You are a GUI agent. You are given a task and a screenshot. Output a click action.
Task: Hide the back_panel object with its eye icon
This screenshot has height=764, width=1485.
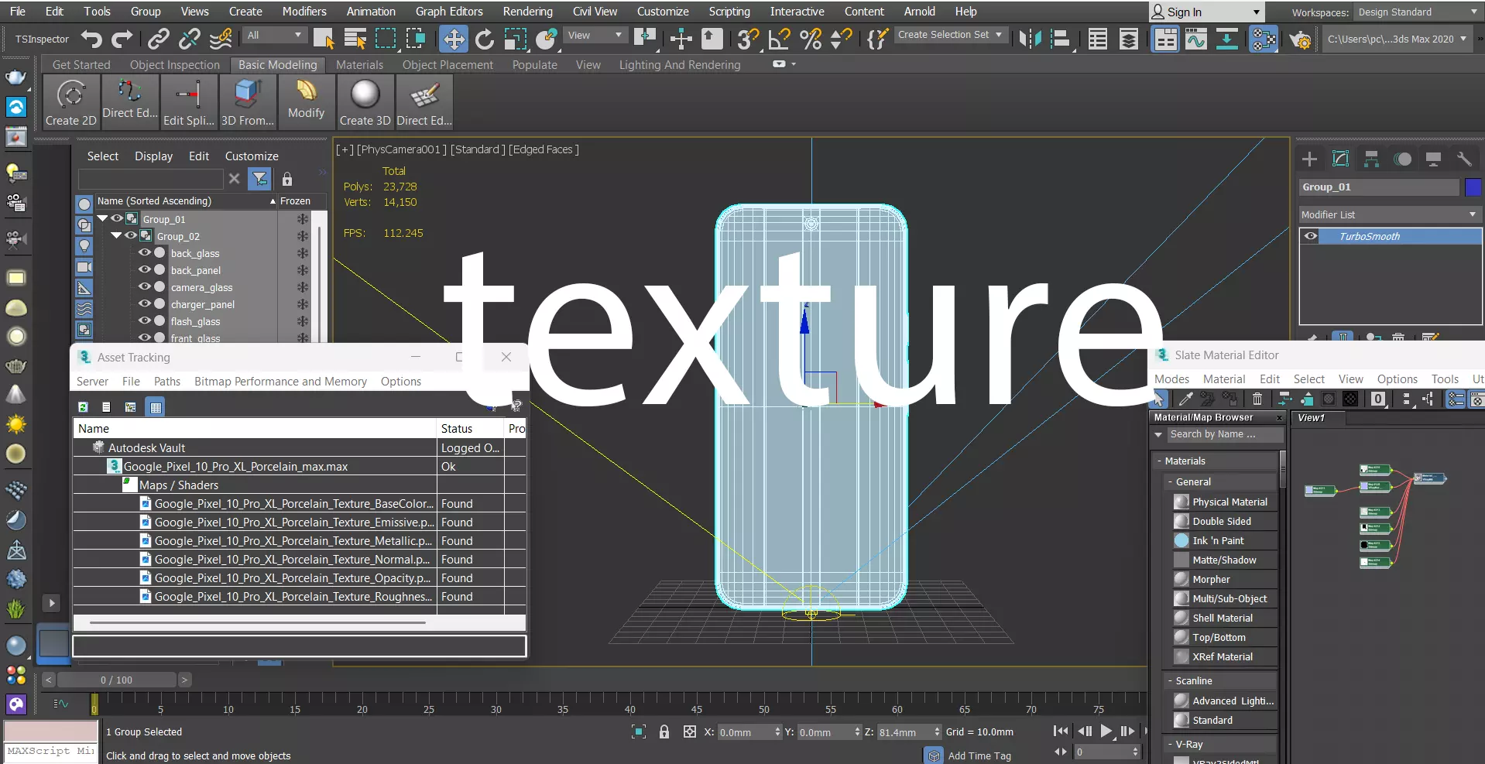[145, 269]
